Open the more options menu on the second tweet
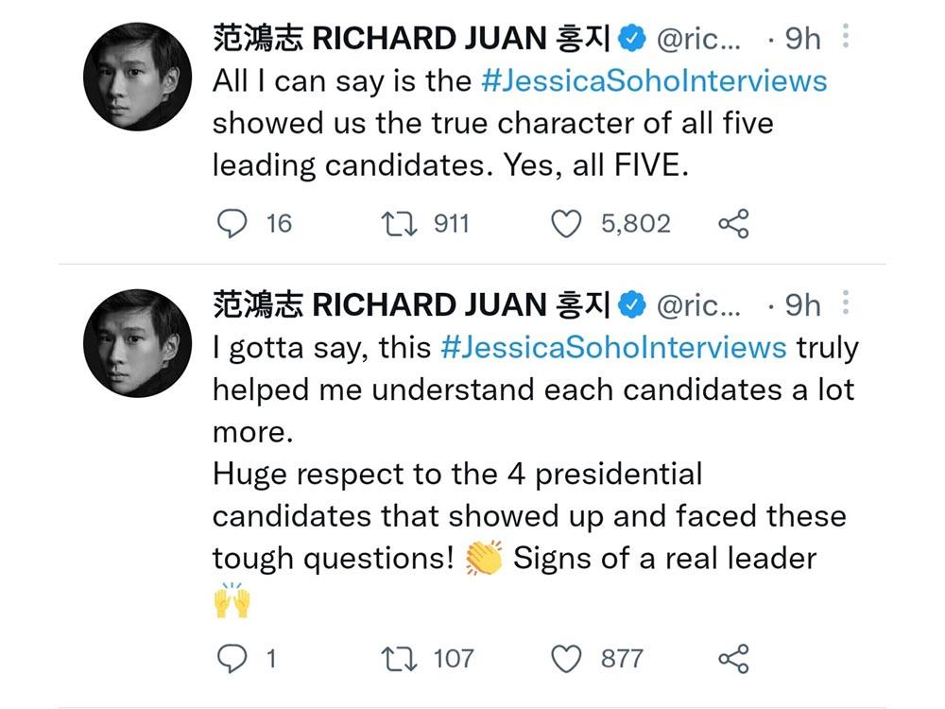Screen dimensions: 945x709 (x=847, y=304)
